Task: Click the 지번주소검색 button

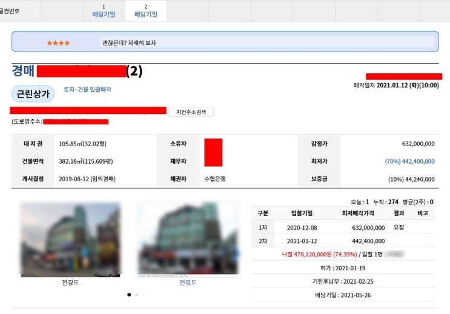Action: 191,112
